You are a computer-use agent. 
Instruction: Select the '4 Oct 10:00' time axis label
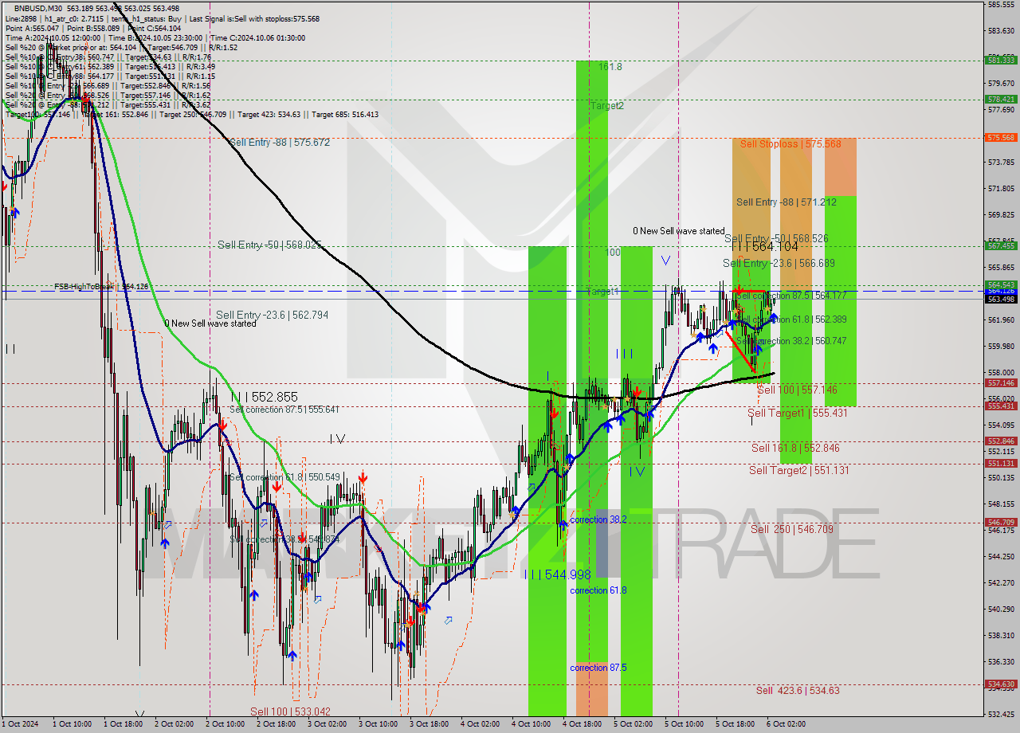pyautogui.click(x=532, y=724)
